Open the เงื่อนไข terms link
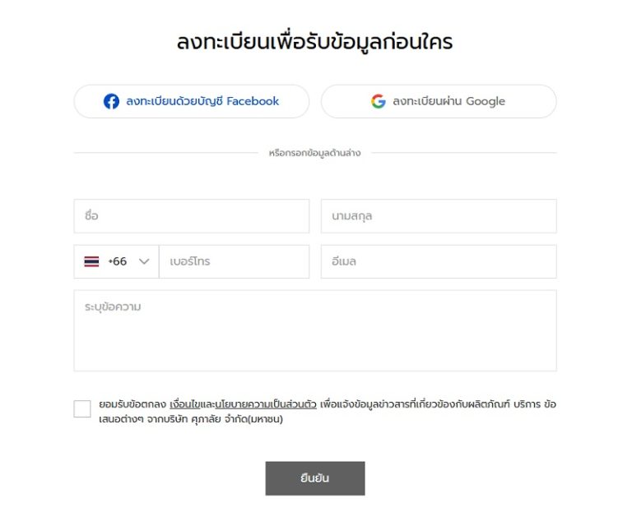Screen dimensions: 632x521 click(x=184, y=403)
